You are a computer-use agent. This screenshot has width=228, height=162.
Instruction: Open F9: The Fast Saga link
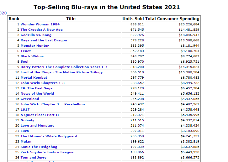point(36,88)
